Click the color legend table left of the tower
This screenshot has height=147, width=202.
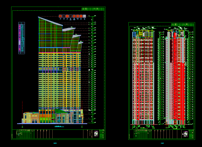(22, 38)
